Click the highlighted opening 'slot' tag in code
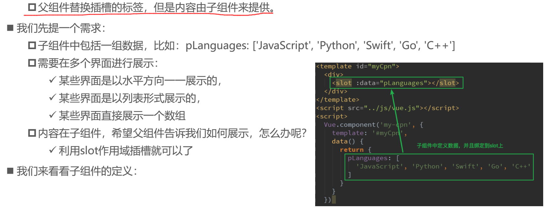 (343, 83)
